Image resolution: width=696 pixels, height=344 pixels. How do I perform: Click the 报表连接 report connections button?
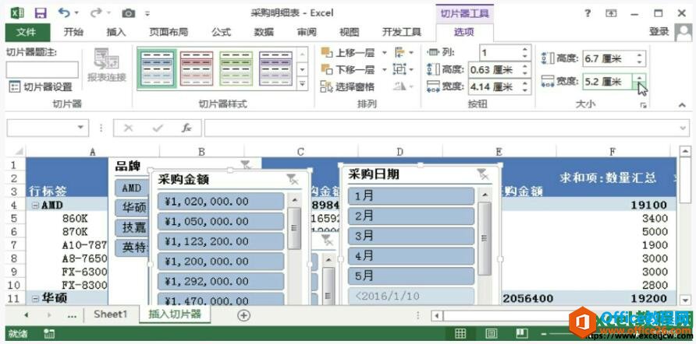point(107,65)
